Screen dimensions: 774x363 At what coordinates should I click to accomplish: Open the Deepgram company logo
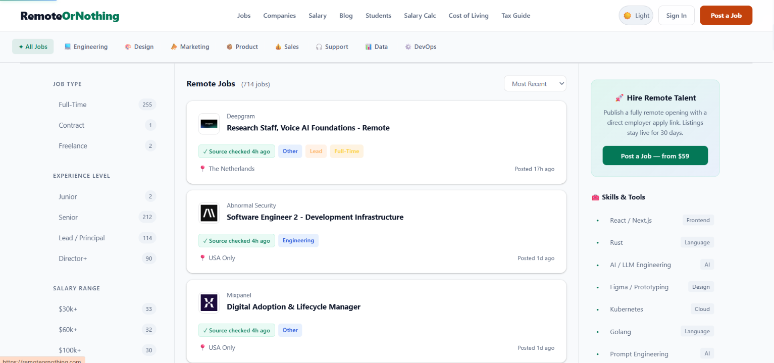coord(209,124)
